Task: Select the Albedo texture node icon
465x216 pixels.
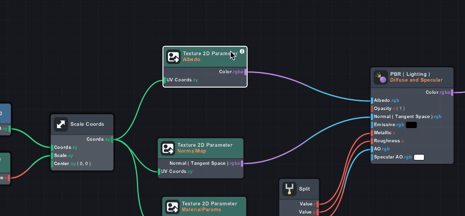Action: (x=173, y=57)
